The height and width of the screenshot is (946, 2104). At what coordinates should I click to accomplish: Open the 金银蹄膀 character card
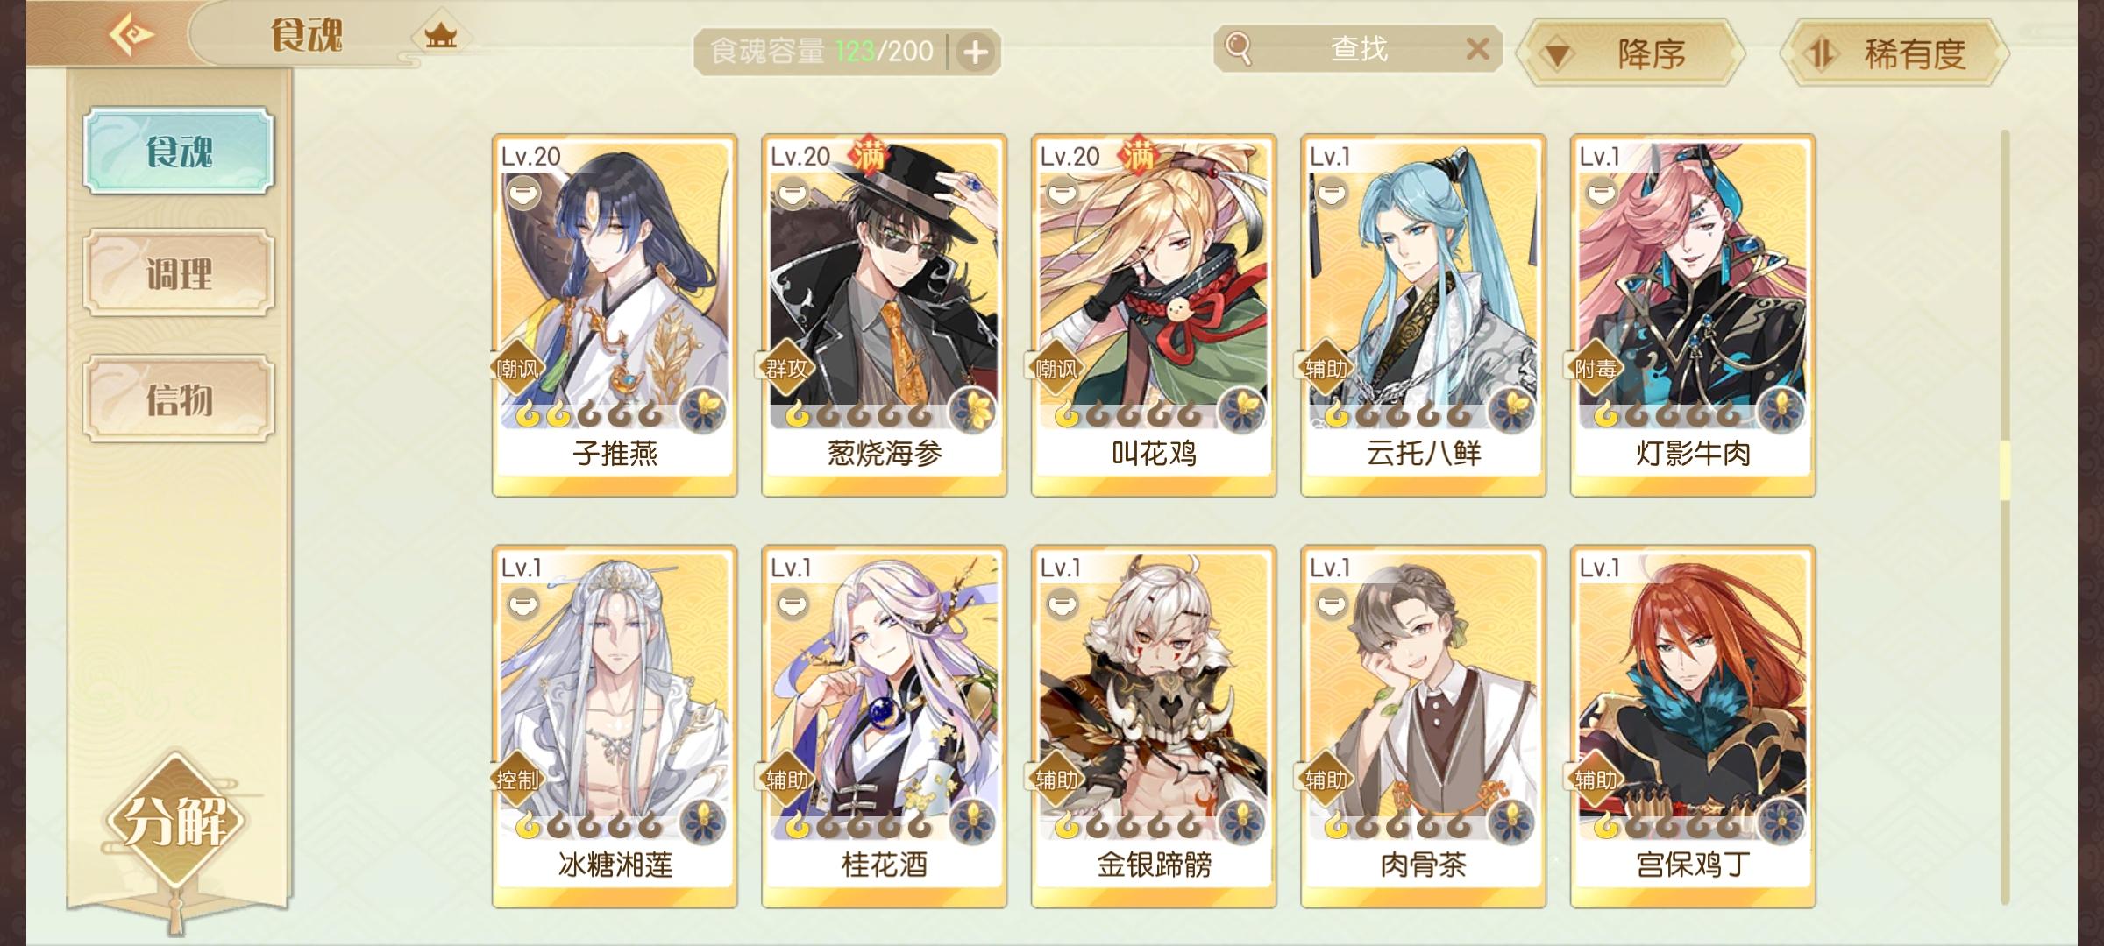pos(1154,726)
